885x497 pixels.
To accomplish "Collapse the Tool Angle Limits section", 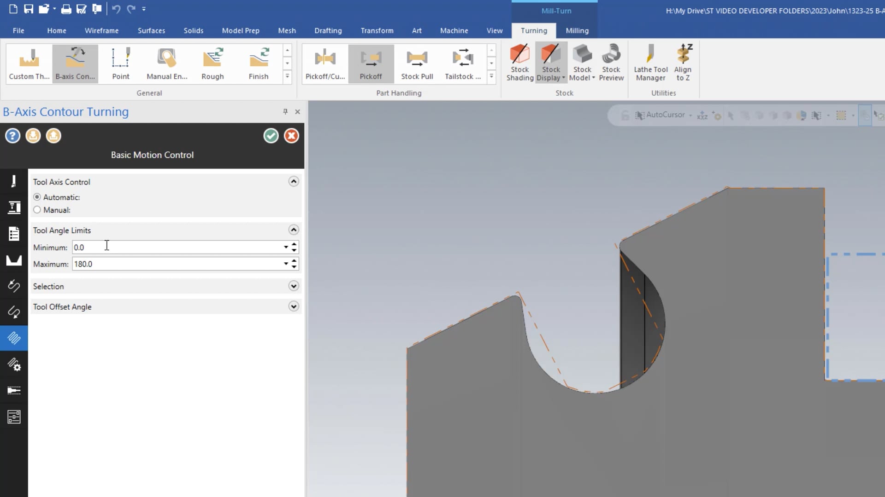I will tap(294, 229).
